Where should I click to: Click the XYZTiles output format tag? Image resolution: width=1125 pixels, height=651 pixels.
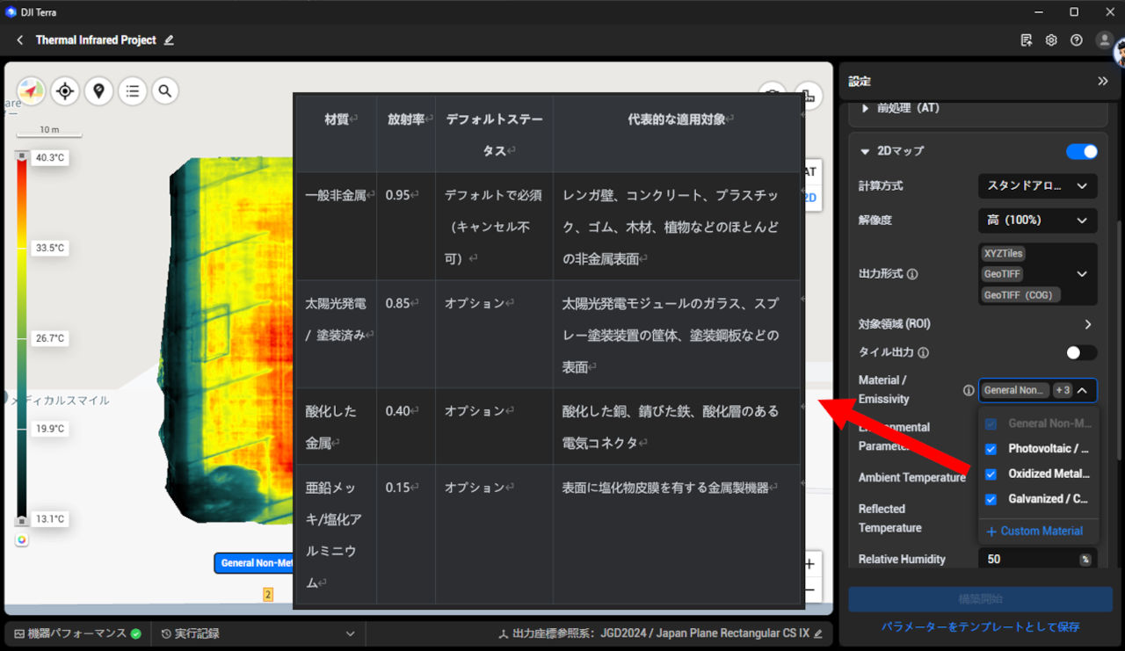[1003, 254]
